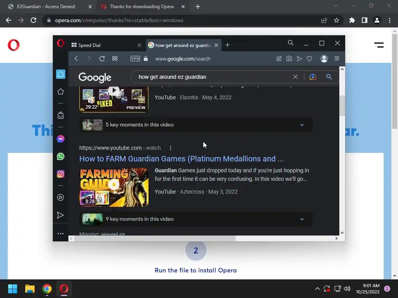
Task: Click the Opera horizontal scrollbar thumb
Action: [155, 239]
